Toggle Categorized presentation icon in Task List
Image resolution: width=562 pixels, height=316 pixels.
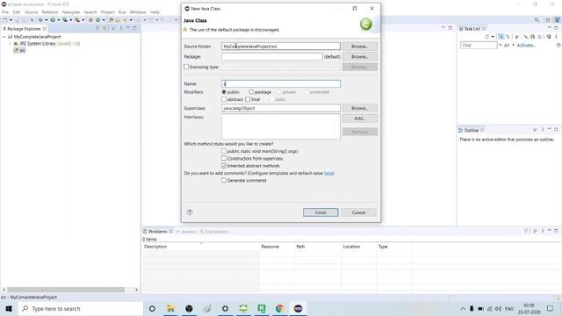pyautogui.click(x=501, y=37)
